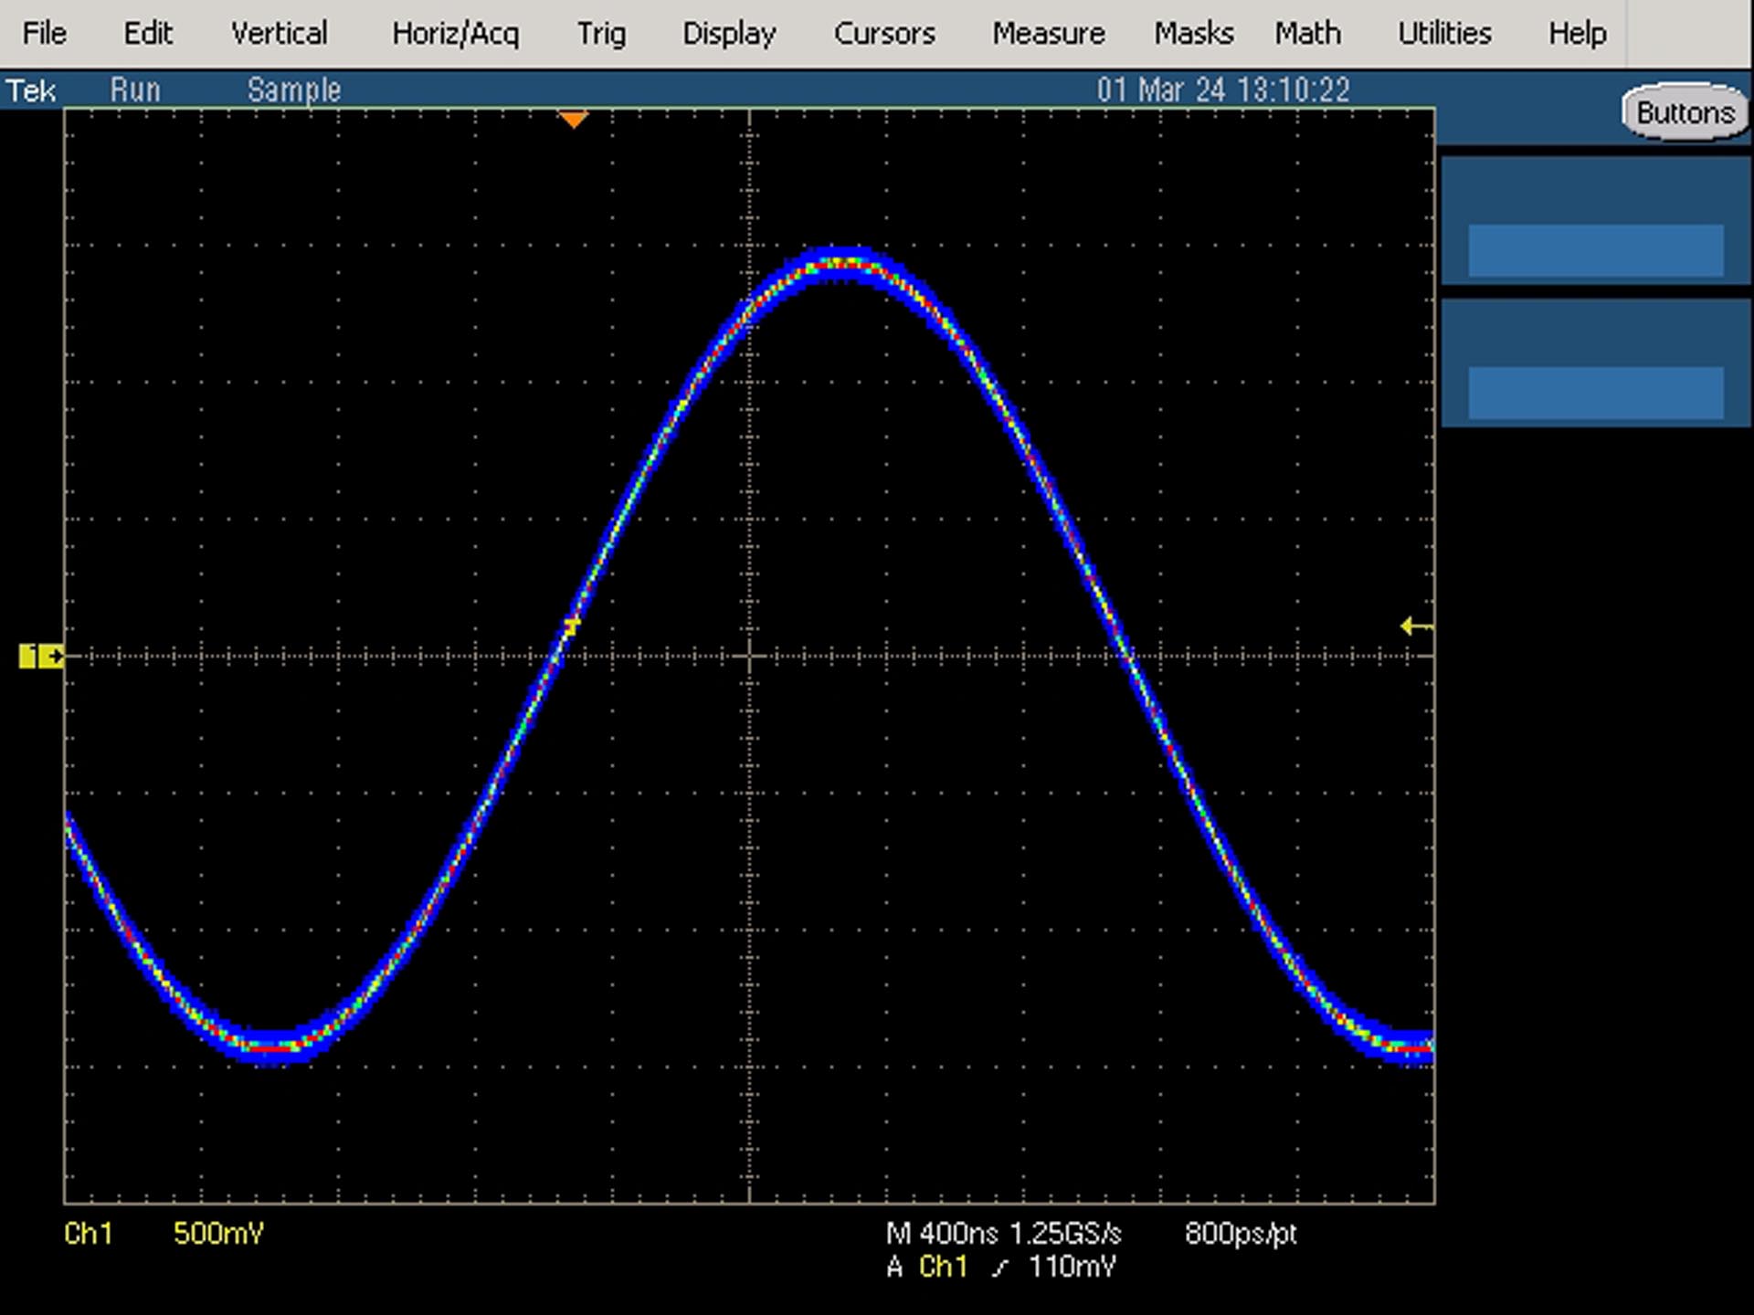
Task: Open the File menu
Action: click(x=44, y=34)
